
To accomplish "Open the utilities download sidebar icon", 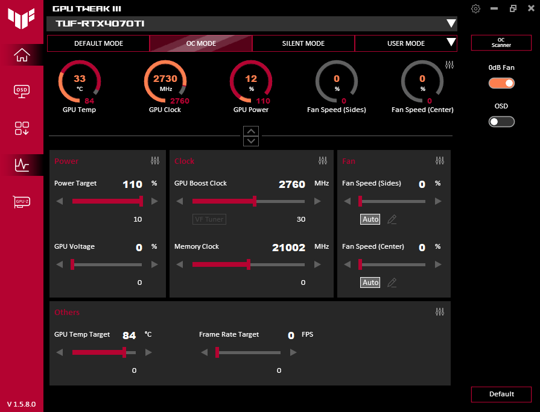I will point(22,128).
